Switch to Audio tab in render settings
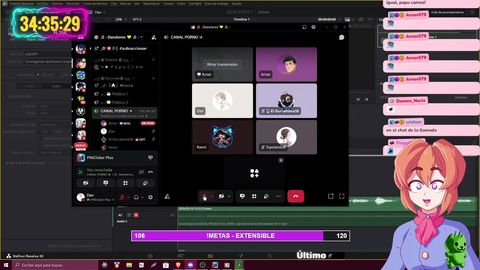The height and width of the screenshot is (270, 480). (56, 86)
